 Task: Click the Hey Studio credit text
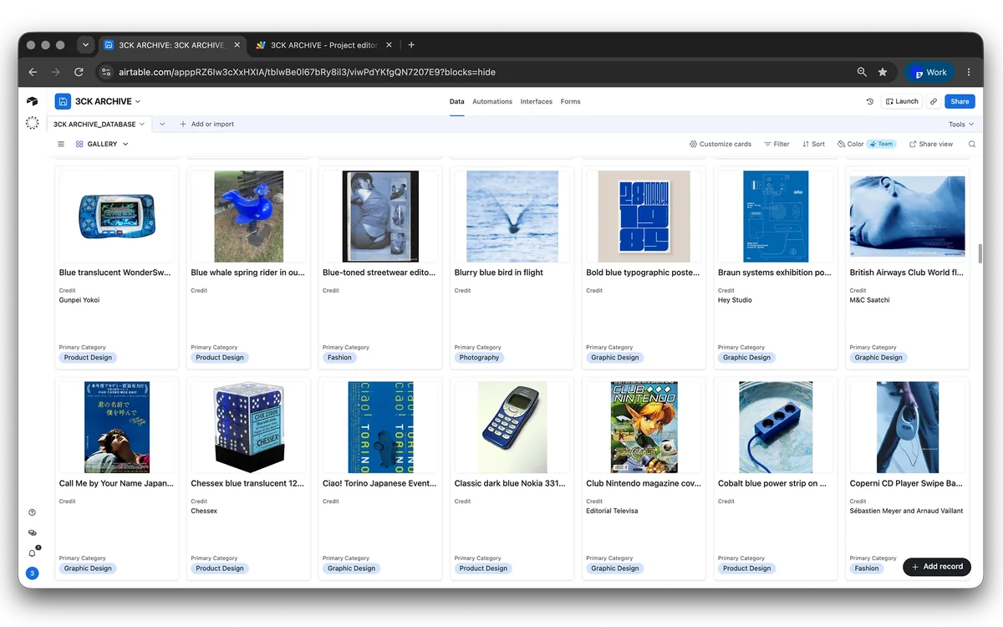click(x=735, y=300)
